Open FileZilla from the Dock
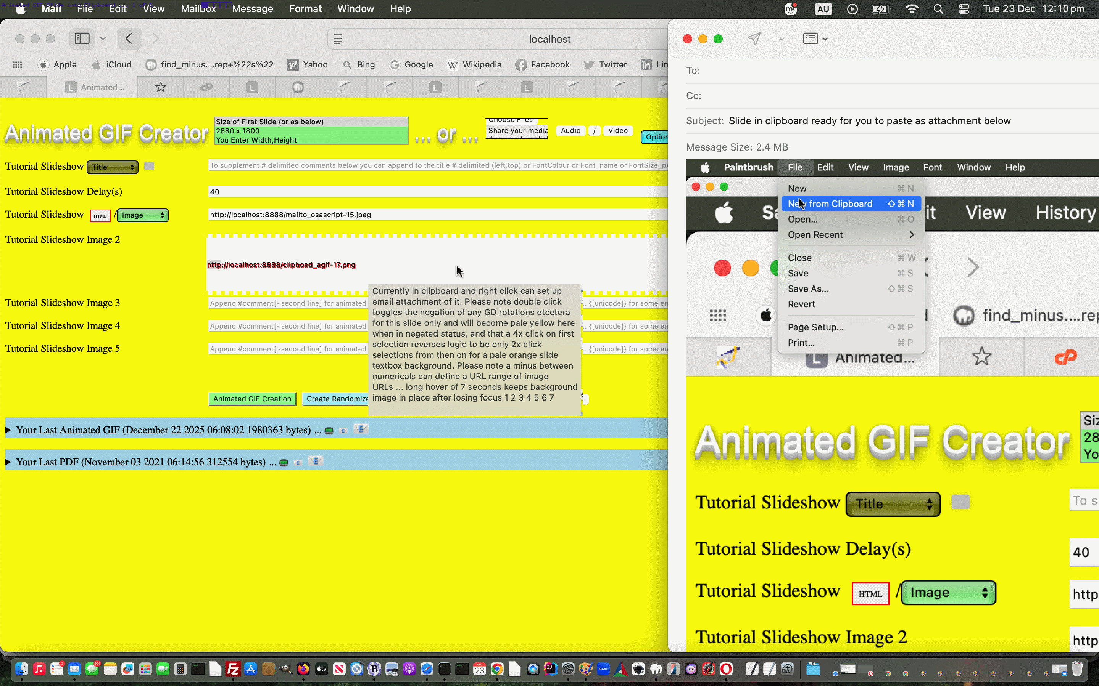This screenshot has width=1099, height=686. 234,669
